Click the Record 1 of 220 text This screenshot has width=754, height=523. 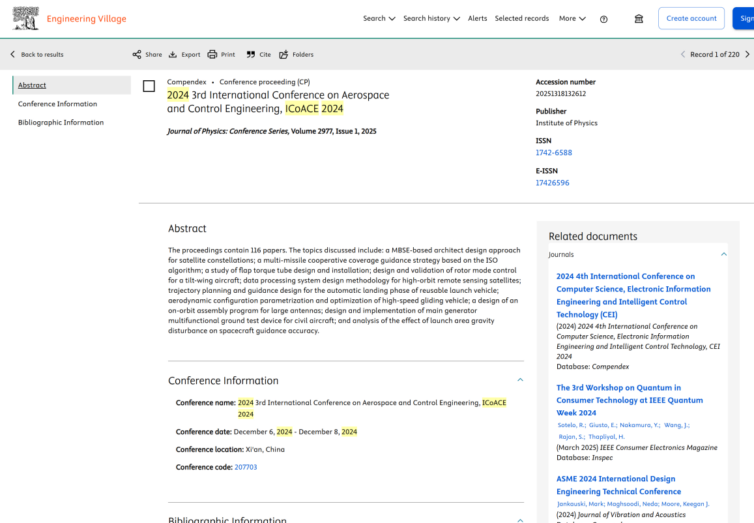click(714, 54)
